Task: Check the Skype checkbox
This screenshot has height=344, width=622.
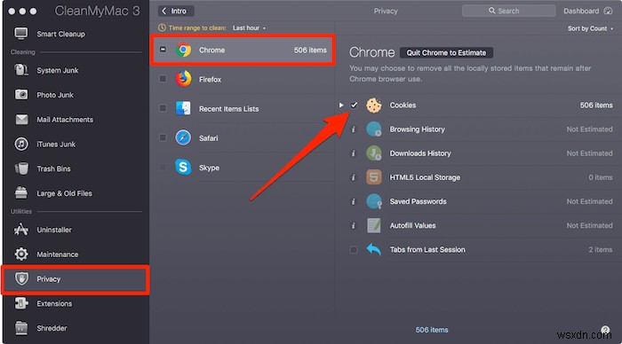Action: (163, 167)
